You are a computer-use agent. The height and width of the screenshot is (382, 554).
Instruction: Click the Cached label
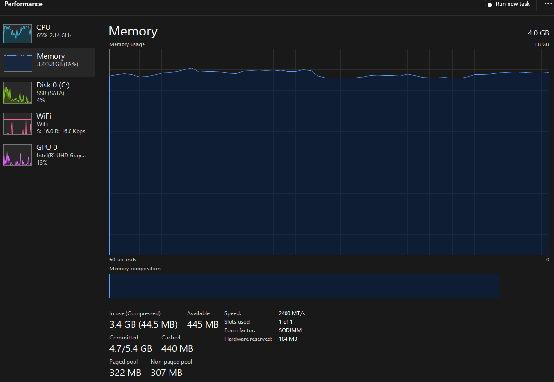171,338
